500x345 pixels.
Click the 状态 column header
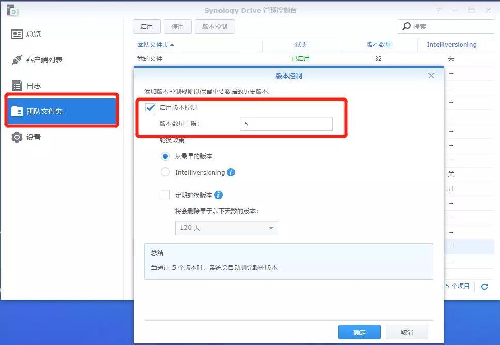point(301,45)
